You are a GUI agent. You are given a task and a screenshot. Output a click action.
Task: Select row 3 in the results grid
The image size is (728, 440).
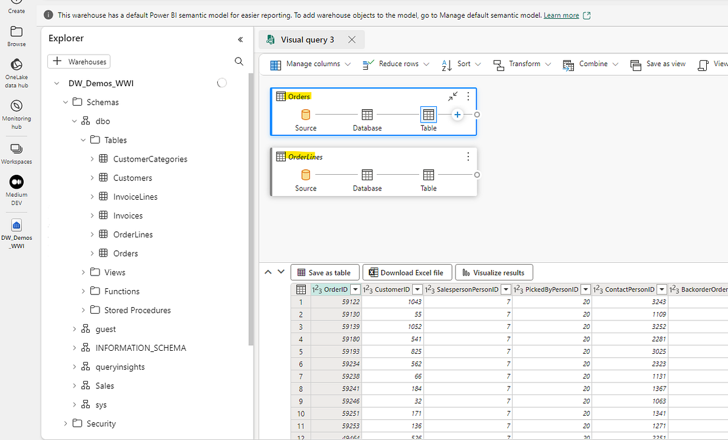tap(301, 327)
